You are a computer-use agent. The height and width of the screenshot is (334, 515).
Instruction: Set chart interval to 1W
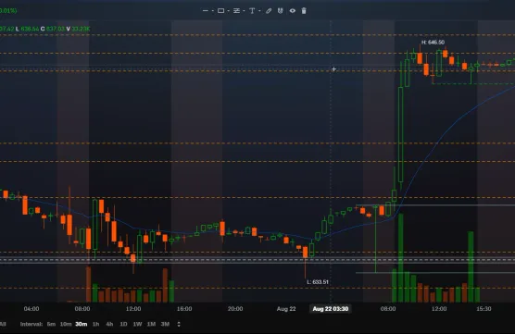pos(137,324)
